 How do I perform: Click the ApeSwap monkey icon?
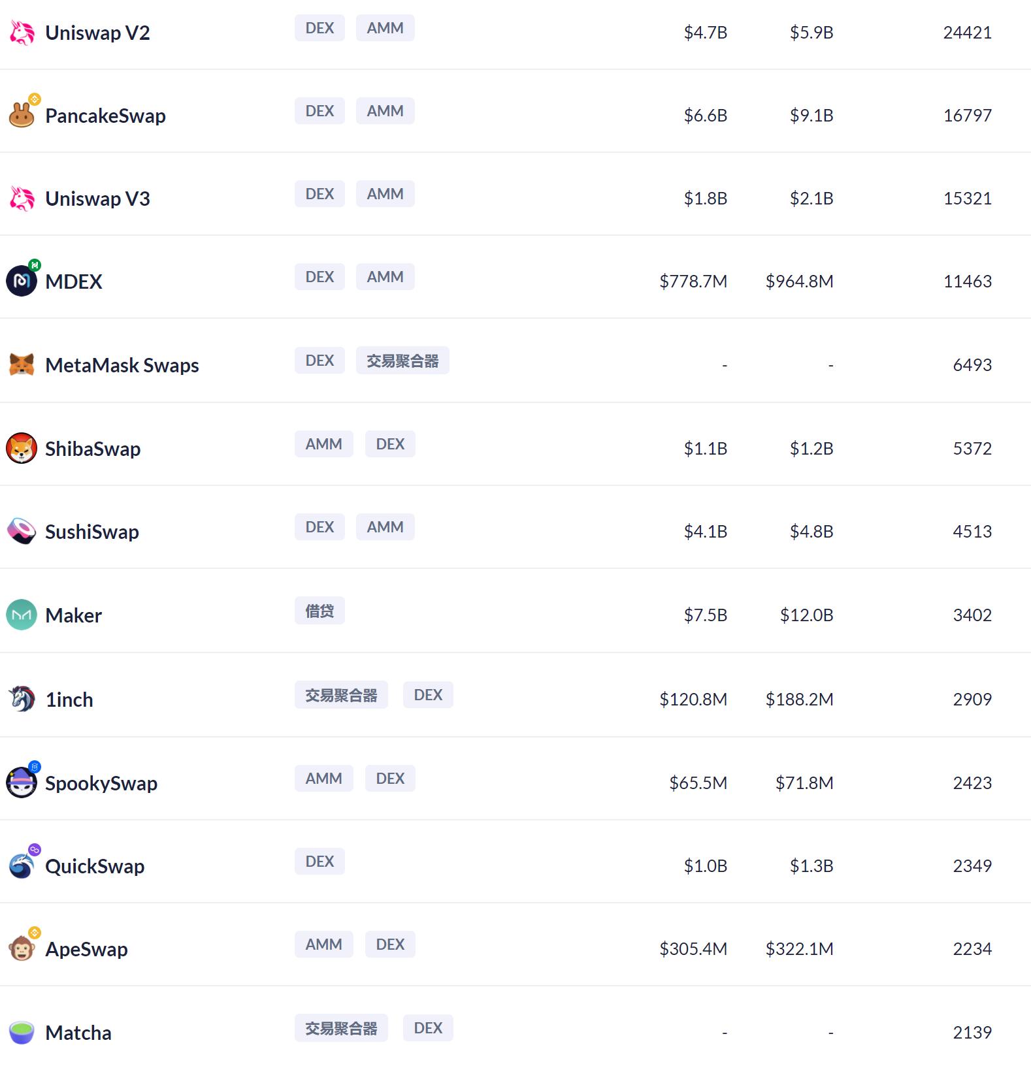[22, 948]
